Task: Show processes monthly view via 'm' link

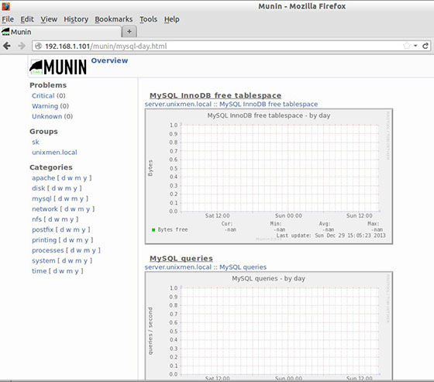Action: [87, 250]
